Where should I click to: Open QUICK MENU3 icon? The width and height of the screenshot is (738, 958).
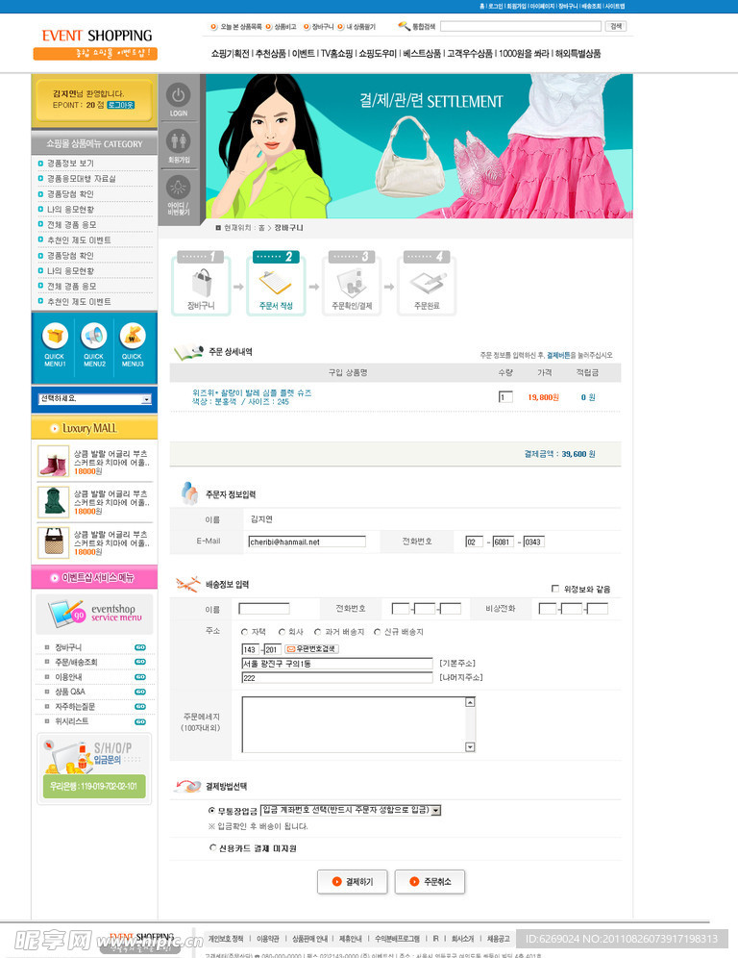coord(133,336)
